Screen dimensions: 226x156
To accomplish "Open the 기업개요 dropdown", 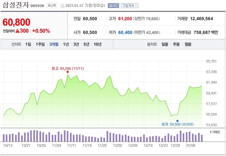I will click(130, 6).
